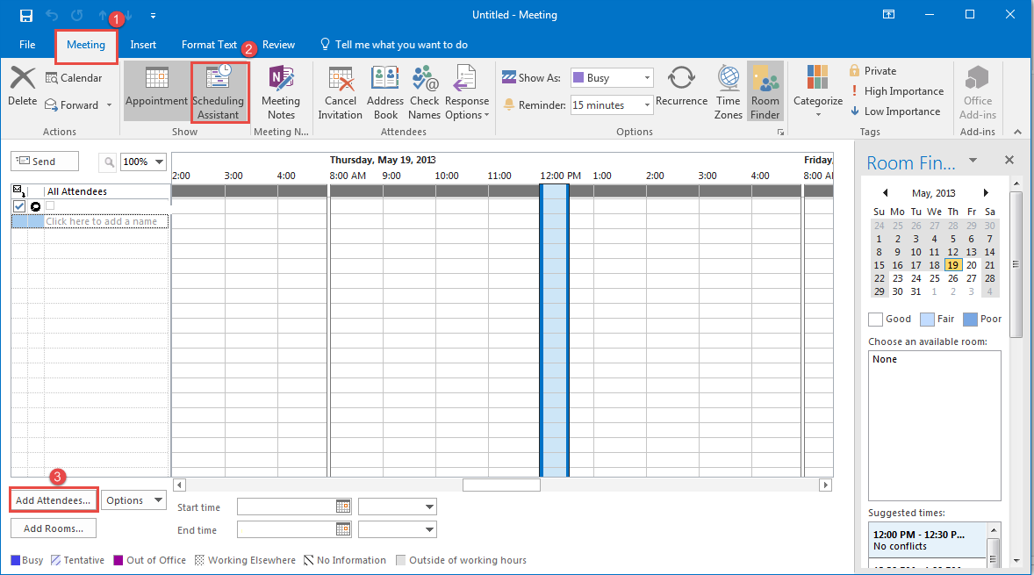Go to previous month in Room Finder

point(885,193)
